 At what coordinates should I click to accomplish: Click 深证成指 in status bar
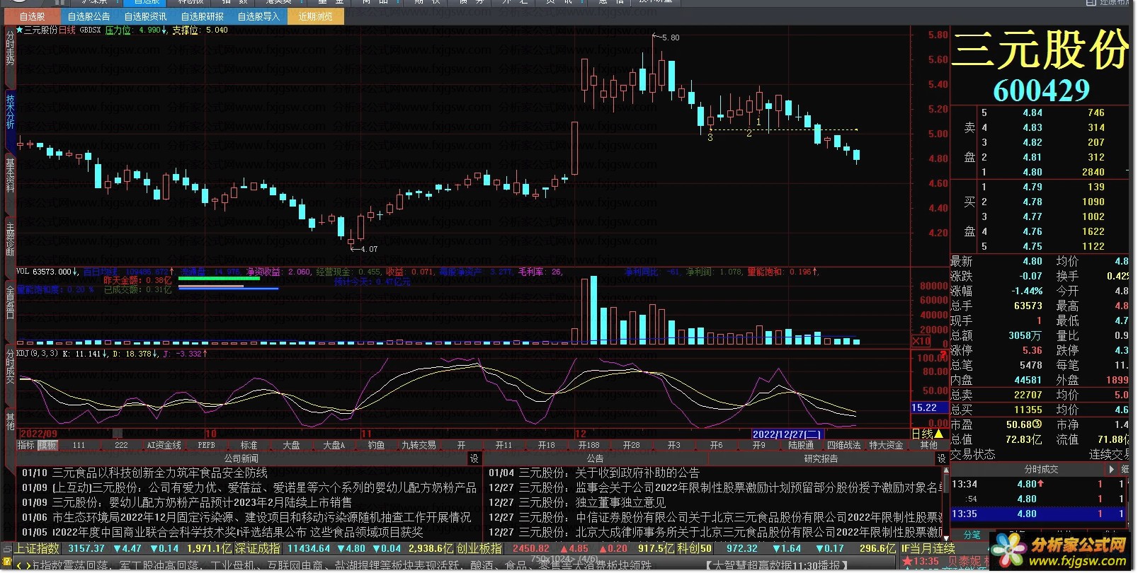coord(258,548)
